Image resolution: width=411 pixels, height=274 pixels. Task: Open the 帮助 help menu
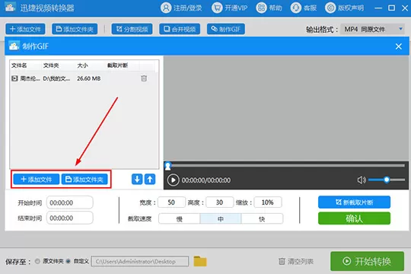point(269,8)
